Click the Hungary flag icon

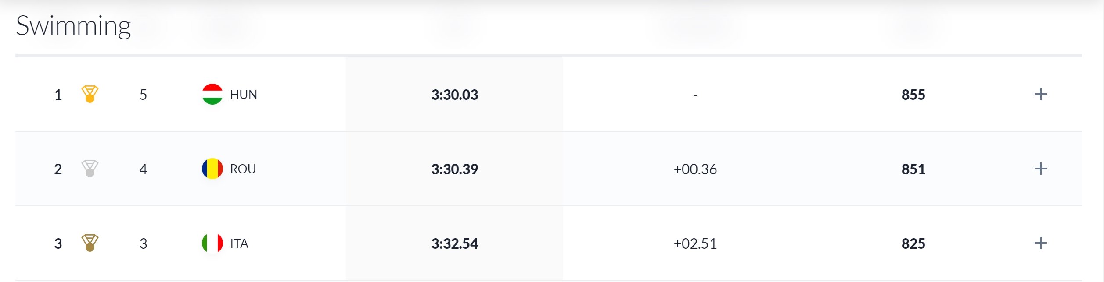[x=212, y=94]
